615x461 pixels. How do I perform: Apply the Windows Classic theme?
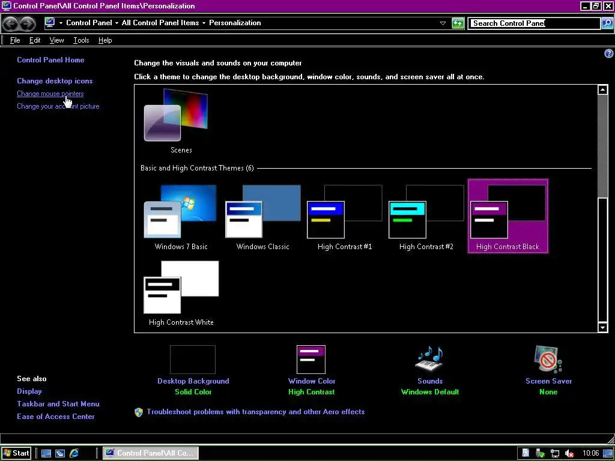point(263,217)
